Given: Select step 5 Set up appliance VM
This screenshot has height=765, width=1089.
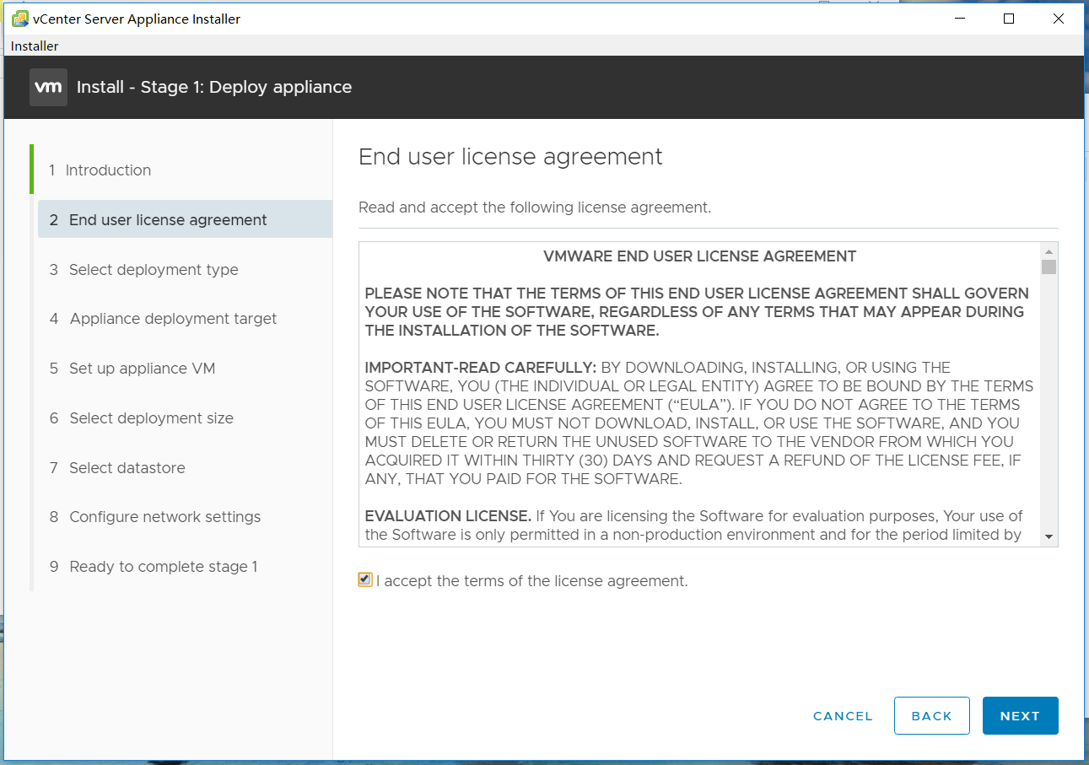Looking at the screenshot, I should 132,369.
